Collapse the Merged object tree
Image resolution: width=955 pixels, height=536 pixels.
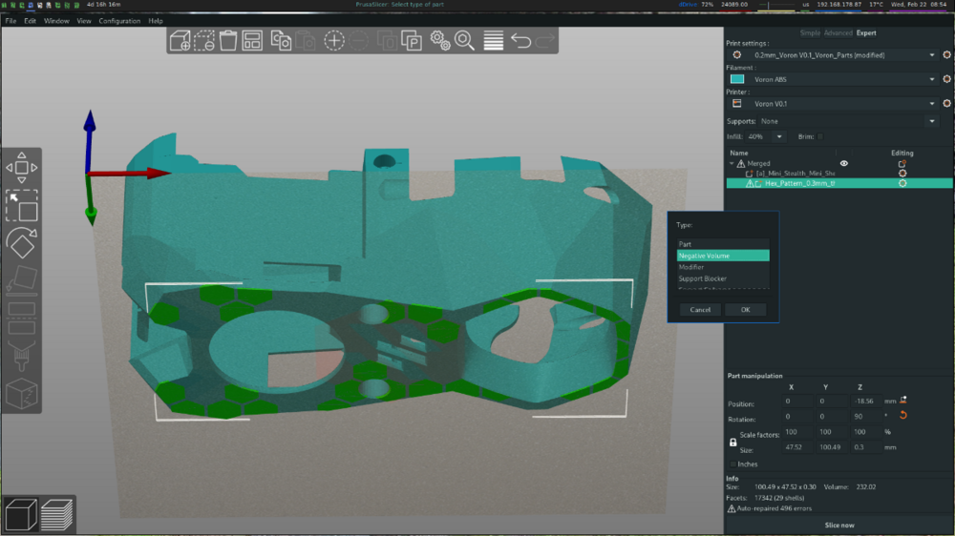732,164
